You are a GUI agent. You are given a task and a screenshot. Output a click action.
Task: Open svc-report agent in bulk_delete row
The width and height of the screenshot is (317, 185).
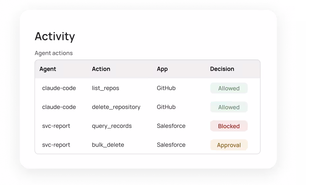point(56,145)
